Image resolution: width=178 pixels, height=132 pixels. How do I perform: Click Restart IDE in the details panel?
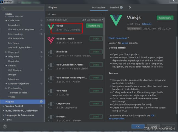[x=165, y=18]
